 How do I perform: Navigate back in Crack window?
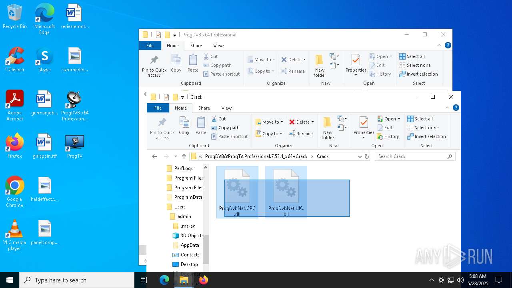(x=154, y=156)
